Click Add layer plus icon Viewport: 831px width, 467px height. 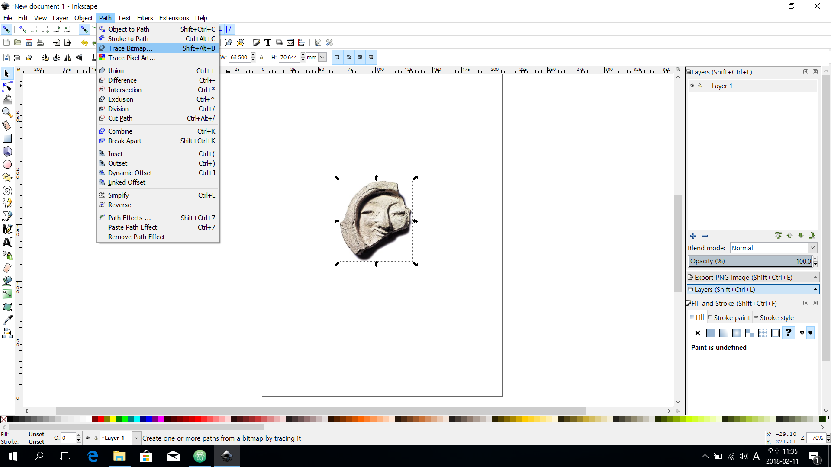click(x=693, y=236)
